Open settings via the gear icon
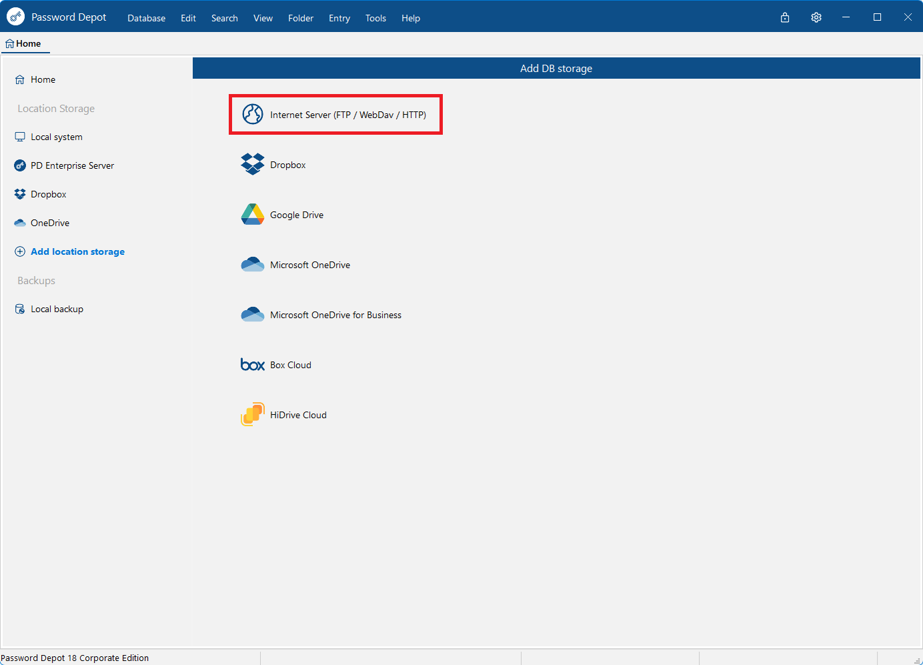923x665 pixels. [x=816, y=17]
